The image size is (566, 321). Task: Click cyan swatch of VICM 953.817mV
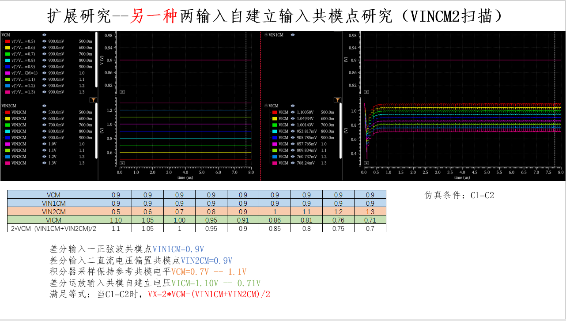click(274, 131)
